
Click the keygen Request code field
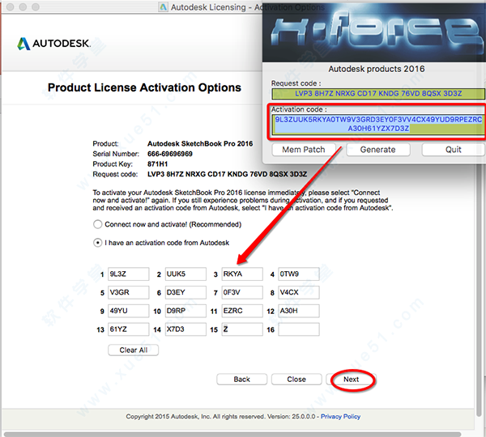(378, 94)
